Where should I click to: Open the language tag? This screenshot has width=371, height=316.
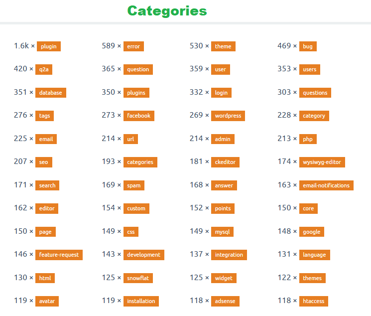click(x=314, y=255)
